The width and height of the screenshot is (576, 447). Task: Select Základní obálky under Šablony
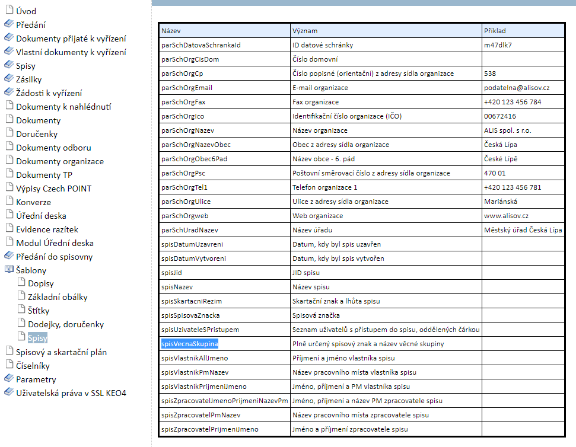pyautogui.click(x=58, y=297)
